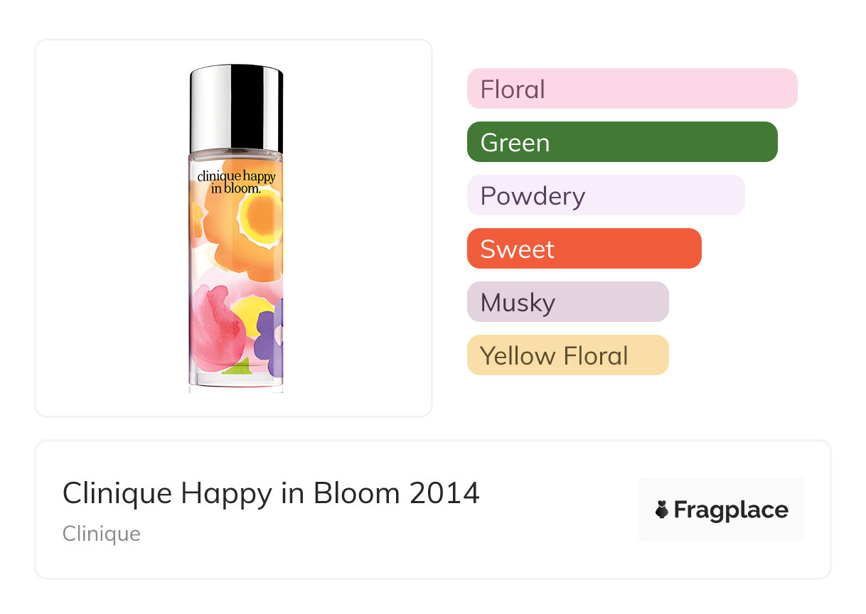Select the dark Green accord bar
Viewport: 866px width, 614px height.
point(621,142)
